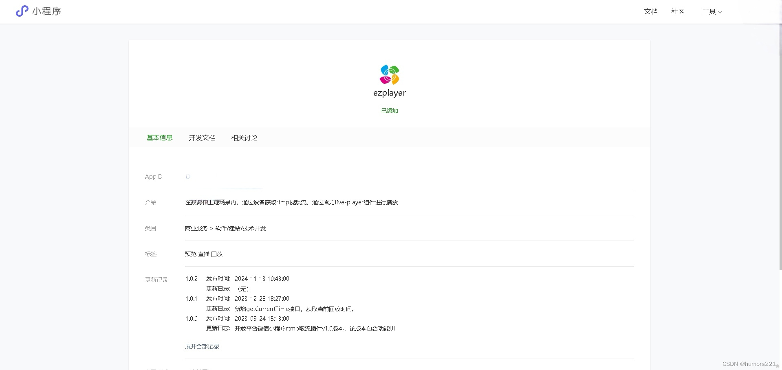The image size is (782, 370).
Task: Click release time 2023-12-28 18:27:00
Action: coord(262,299)
